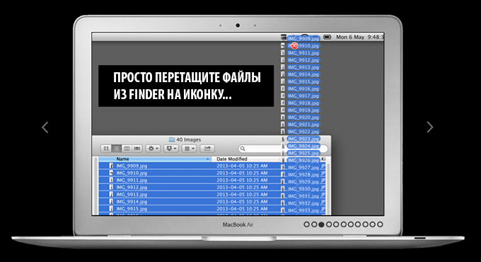This screenshot has height=262, width=481.
Task: Sort by Name column header
Action: pyautogui.click(x=155, y=159)
